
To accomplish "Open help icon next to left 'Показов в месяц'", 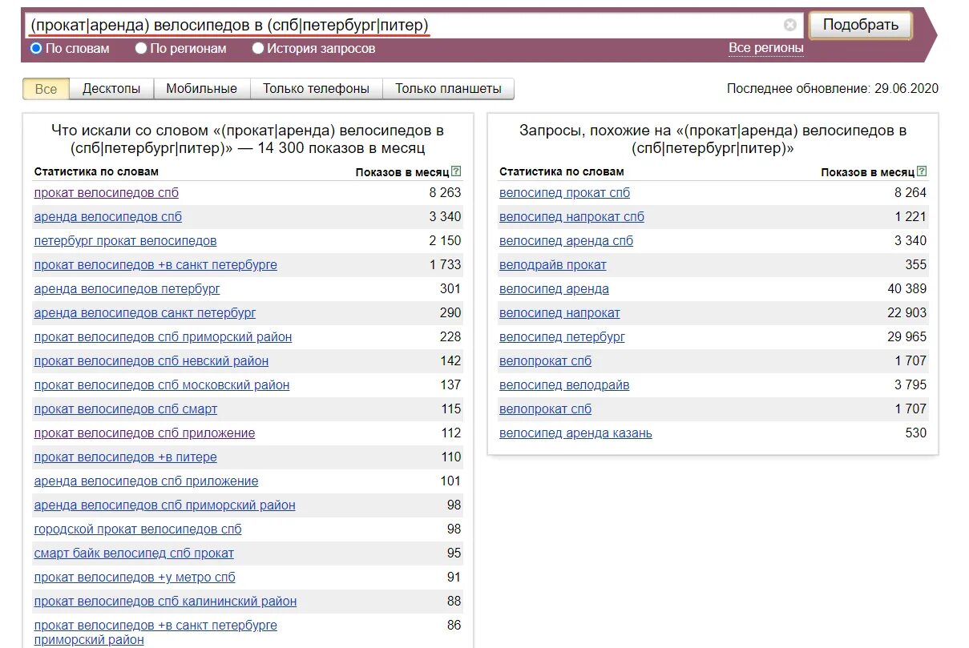I will point(456,171).
